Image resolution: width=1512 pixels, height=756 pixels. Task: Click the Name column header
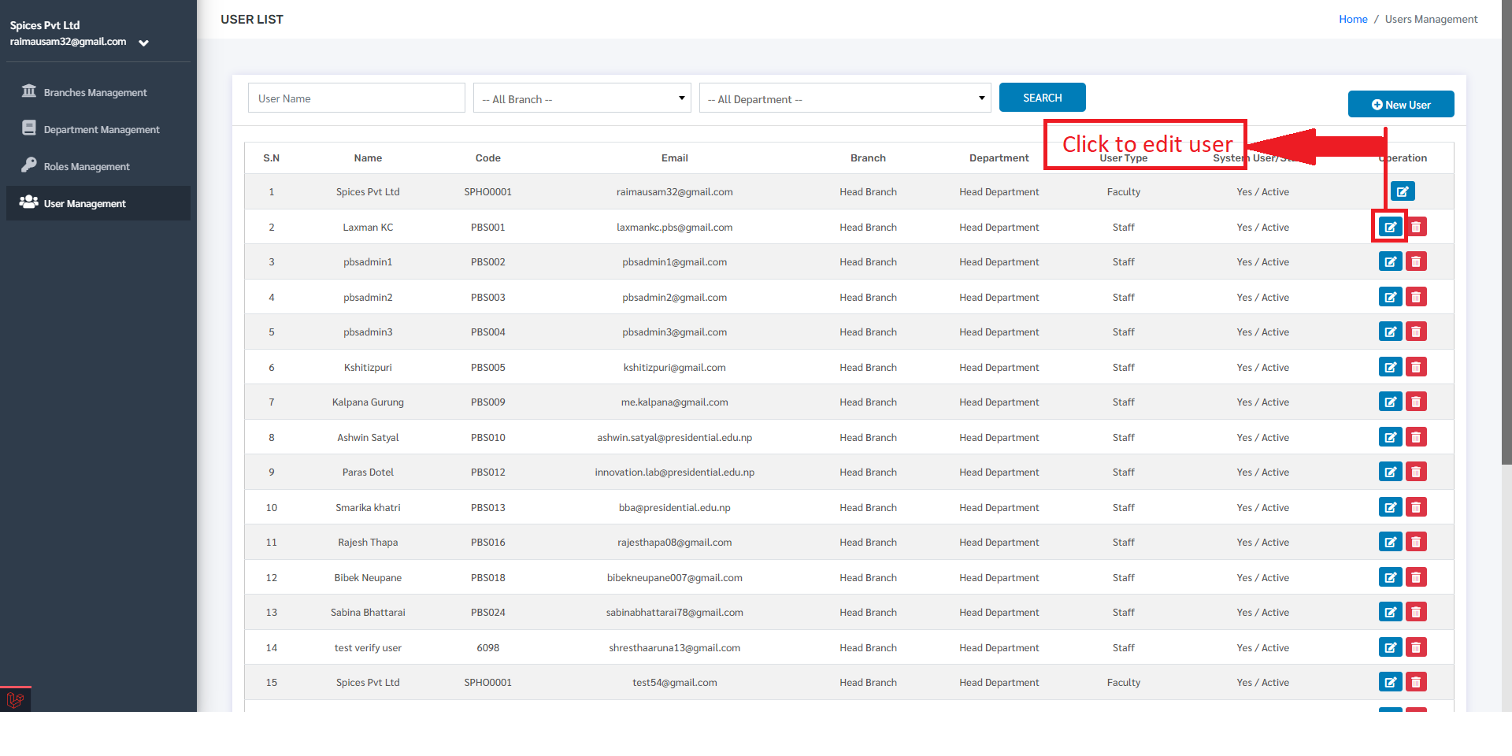(368, 157)
